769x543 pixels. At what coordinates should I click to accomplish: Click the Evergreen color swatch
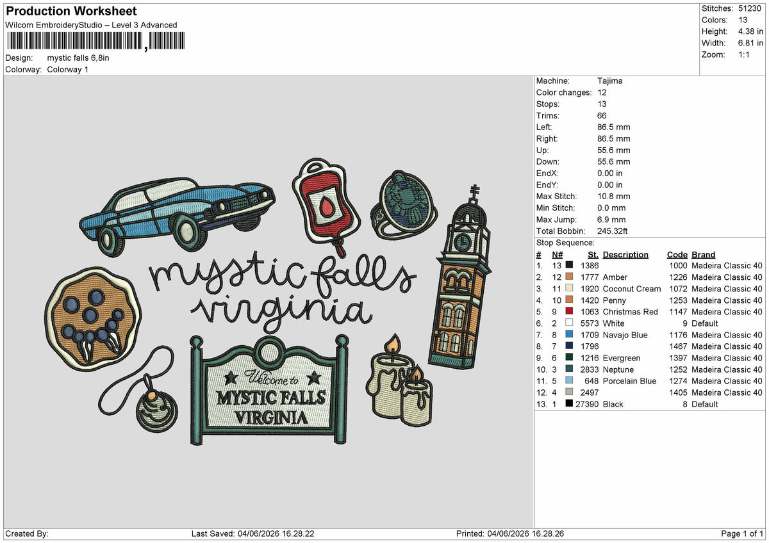coord(569,358)
